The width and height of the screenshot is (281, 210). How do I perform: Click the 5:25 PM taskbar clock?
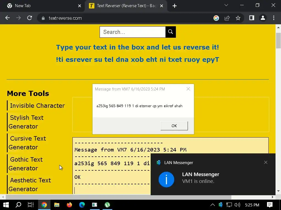(252, 205)
